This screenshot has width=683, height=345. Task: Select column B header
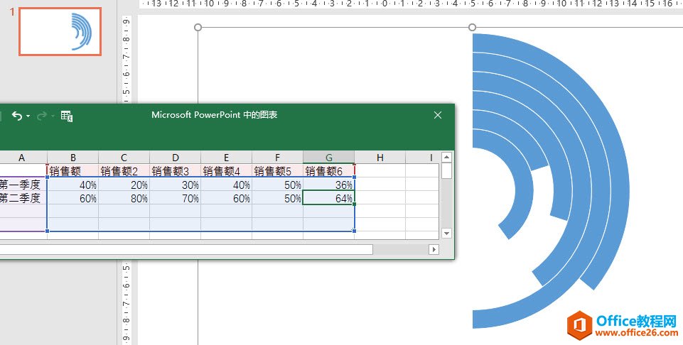coord(72,157)
